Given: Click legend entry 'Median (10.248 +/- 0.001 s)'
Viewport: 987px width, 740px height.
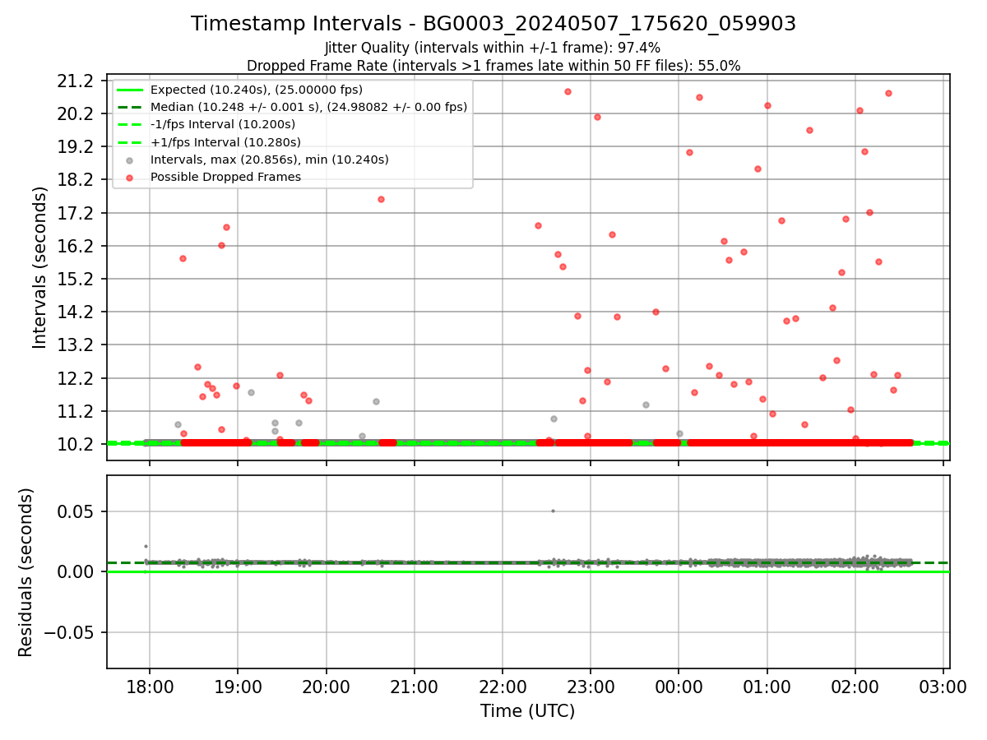Looking at the screenshot, I should (x=308, y=107).
